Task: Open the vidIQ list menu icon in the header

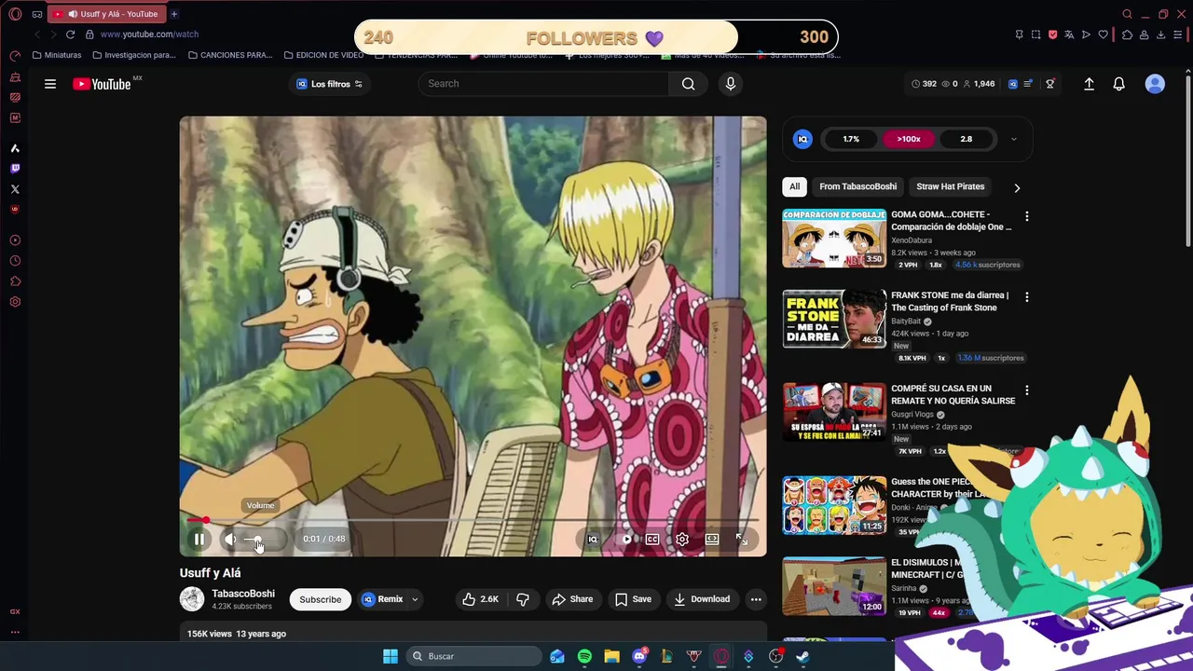Action: [1028, 84]
